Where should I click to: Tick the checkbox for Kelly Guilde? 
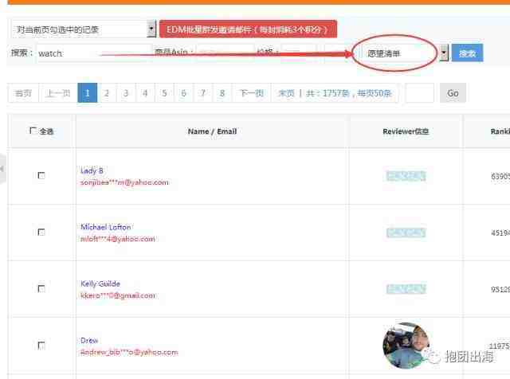point(41,289)
